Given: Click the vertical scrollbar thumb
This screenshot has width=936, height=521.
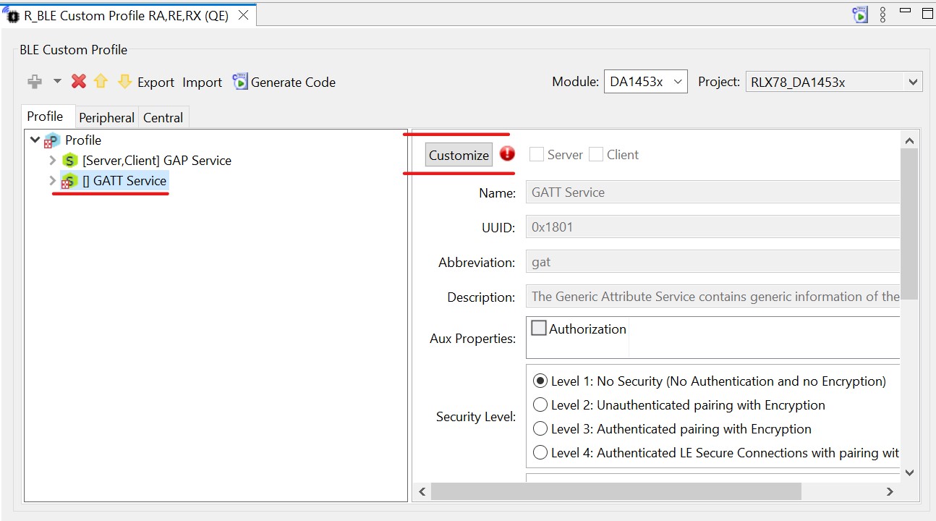Looking at the screenshot, I should click(910, 224).
